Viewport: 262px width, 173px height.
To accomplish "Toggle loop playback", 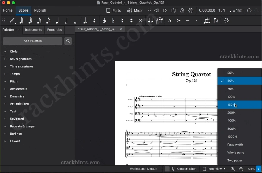I will [x=174, y=10].
